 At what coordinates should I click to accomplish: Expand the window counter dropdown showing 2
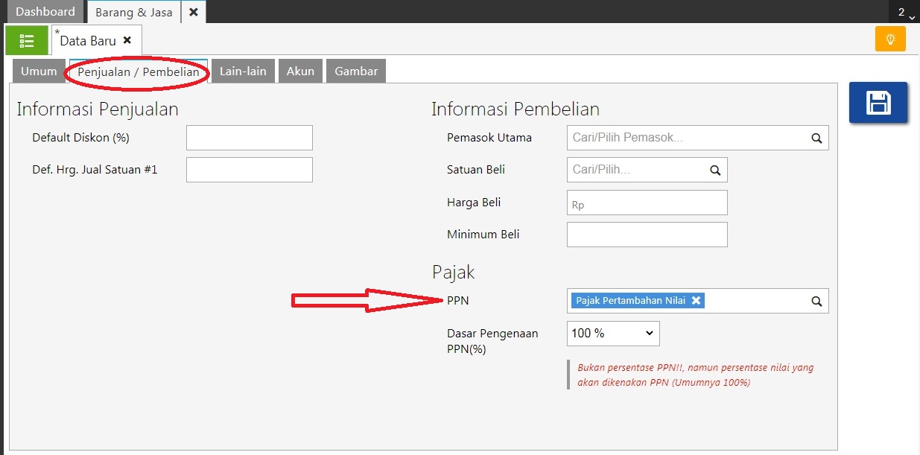tap(905, 13)
